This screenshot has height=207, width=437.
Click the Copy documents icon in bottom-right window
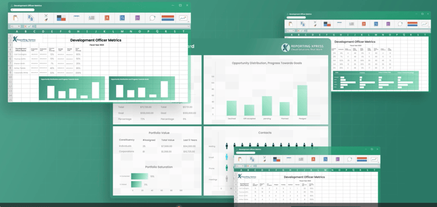pyautogui.click(x=252, y=159)
